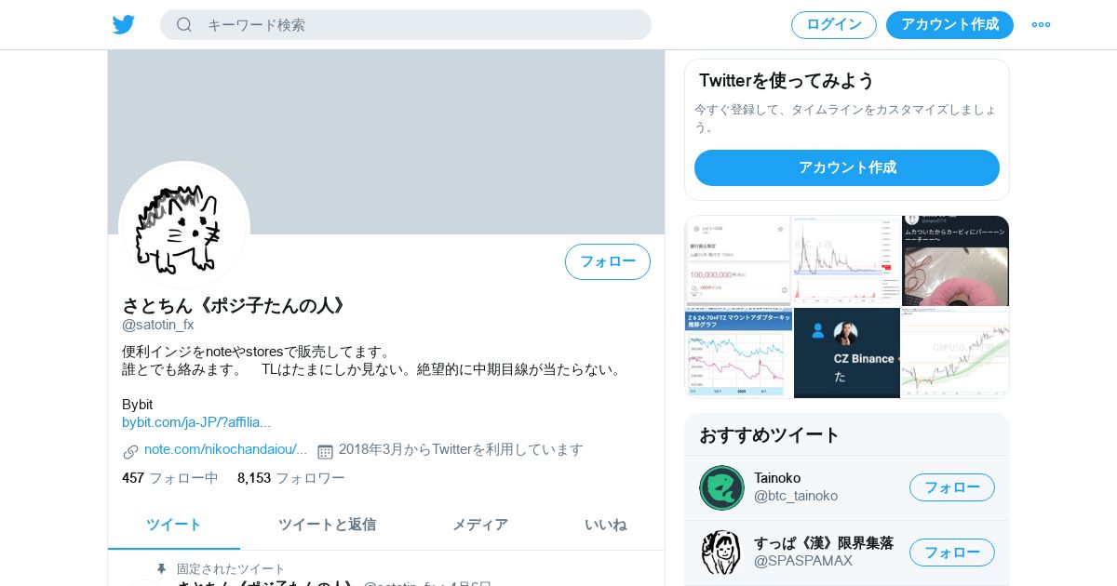Click the search magnifier icon
Viewport: 1117px width, 586px height.
(184, 25)
